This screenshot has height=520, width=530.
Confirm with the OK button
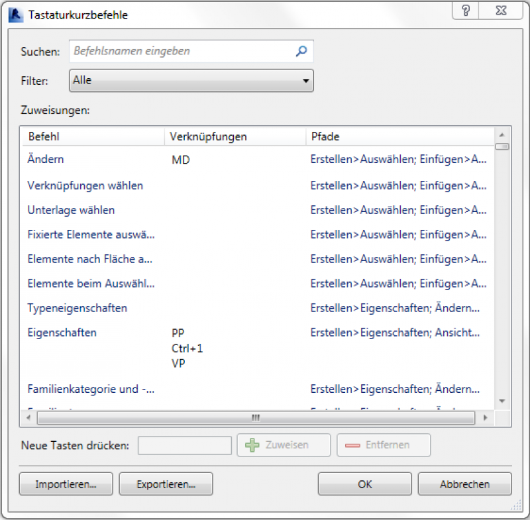click(364, 484)
